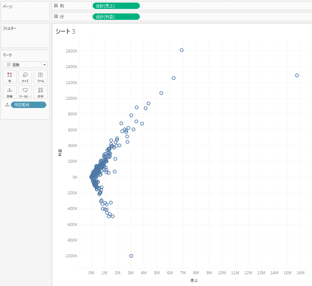Select the 合計(売上) pill on the columns shelf
The image size is (312, 286).
pyautogui.click(x=116, y=6)
